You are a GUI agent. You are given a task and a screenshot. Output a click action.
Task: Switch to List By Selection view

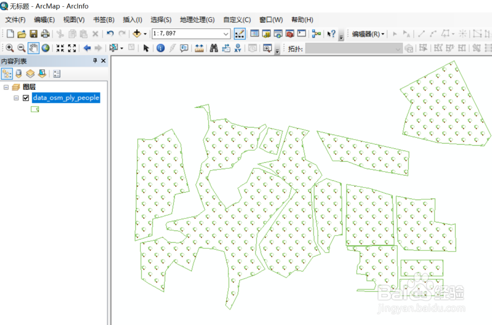click(x=42, y=74)
